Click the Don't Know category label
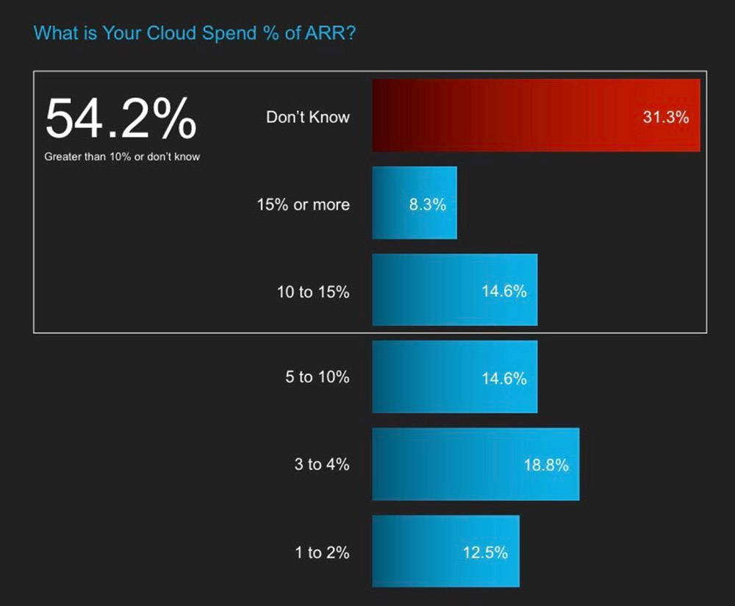This screenshot has width=735, height=606. (308, 117)
